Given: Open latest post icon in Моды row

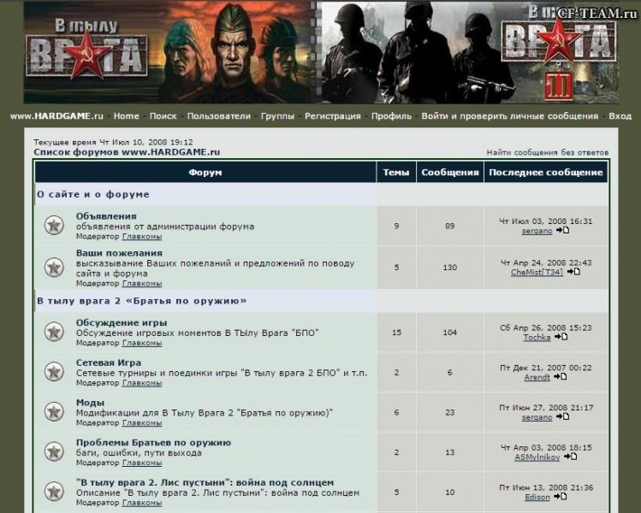Looking at the screenshot, I should click(562, 416).
